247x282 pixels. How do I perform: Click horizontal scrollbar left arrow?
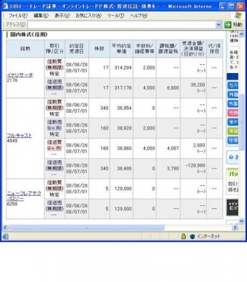click(5, 228)
